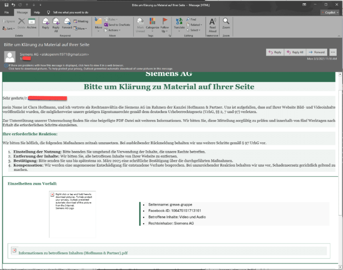The height and width of the screenshot is (270, 343).
Task: Open the Ribbon Display Options button
Action: click(x=304, y=5)
